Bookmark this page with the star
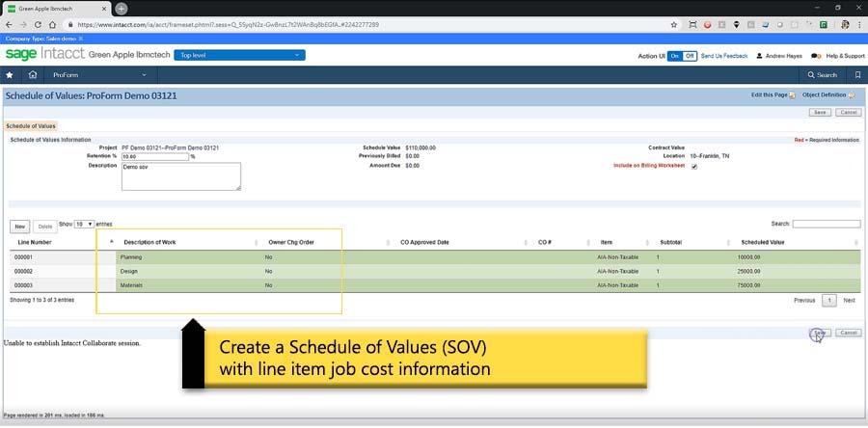 click(674, 25)
